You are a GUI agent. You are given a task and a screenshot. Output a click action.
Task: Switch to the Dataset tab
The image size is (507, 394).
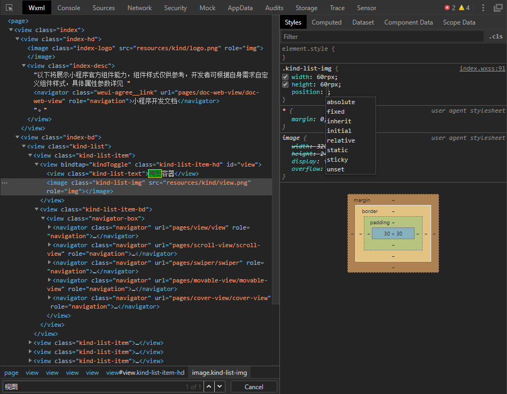coord(363,22)
